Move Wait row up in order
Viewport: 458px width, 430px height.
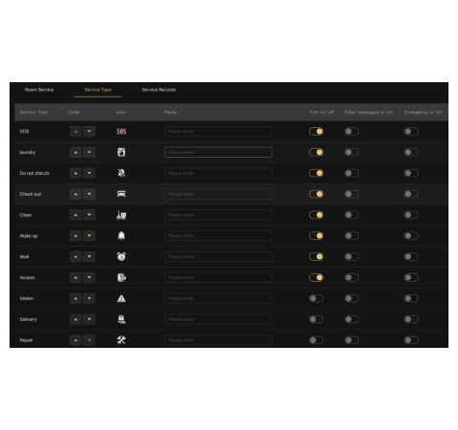[75, 257]
